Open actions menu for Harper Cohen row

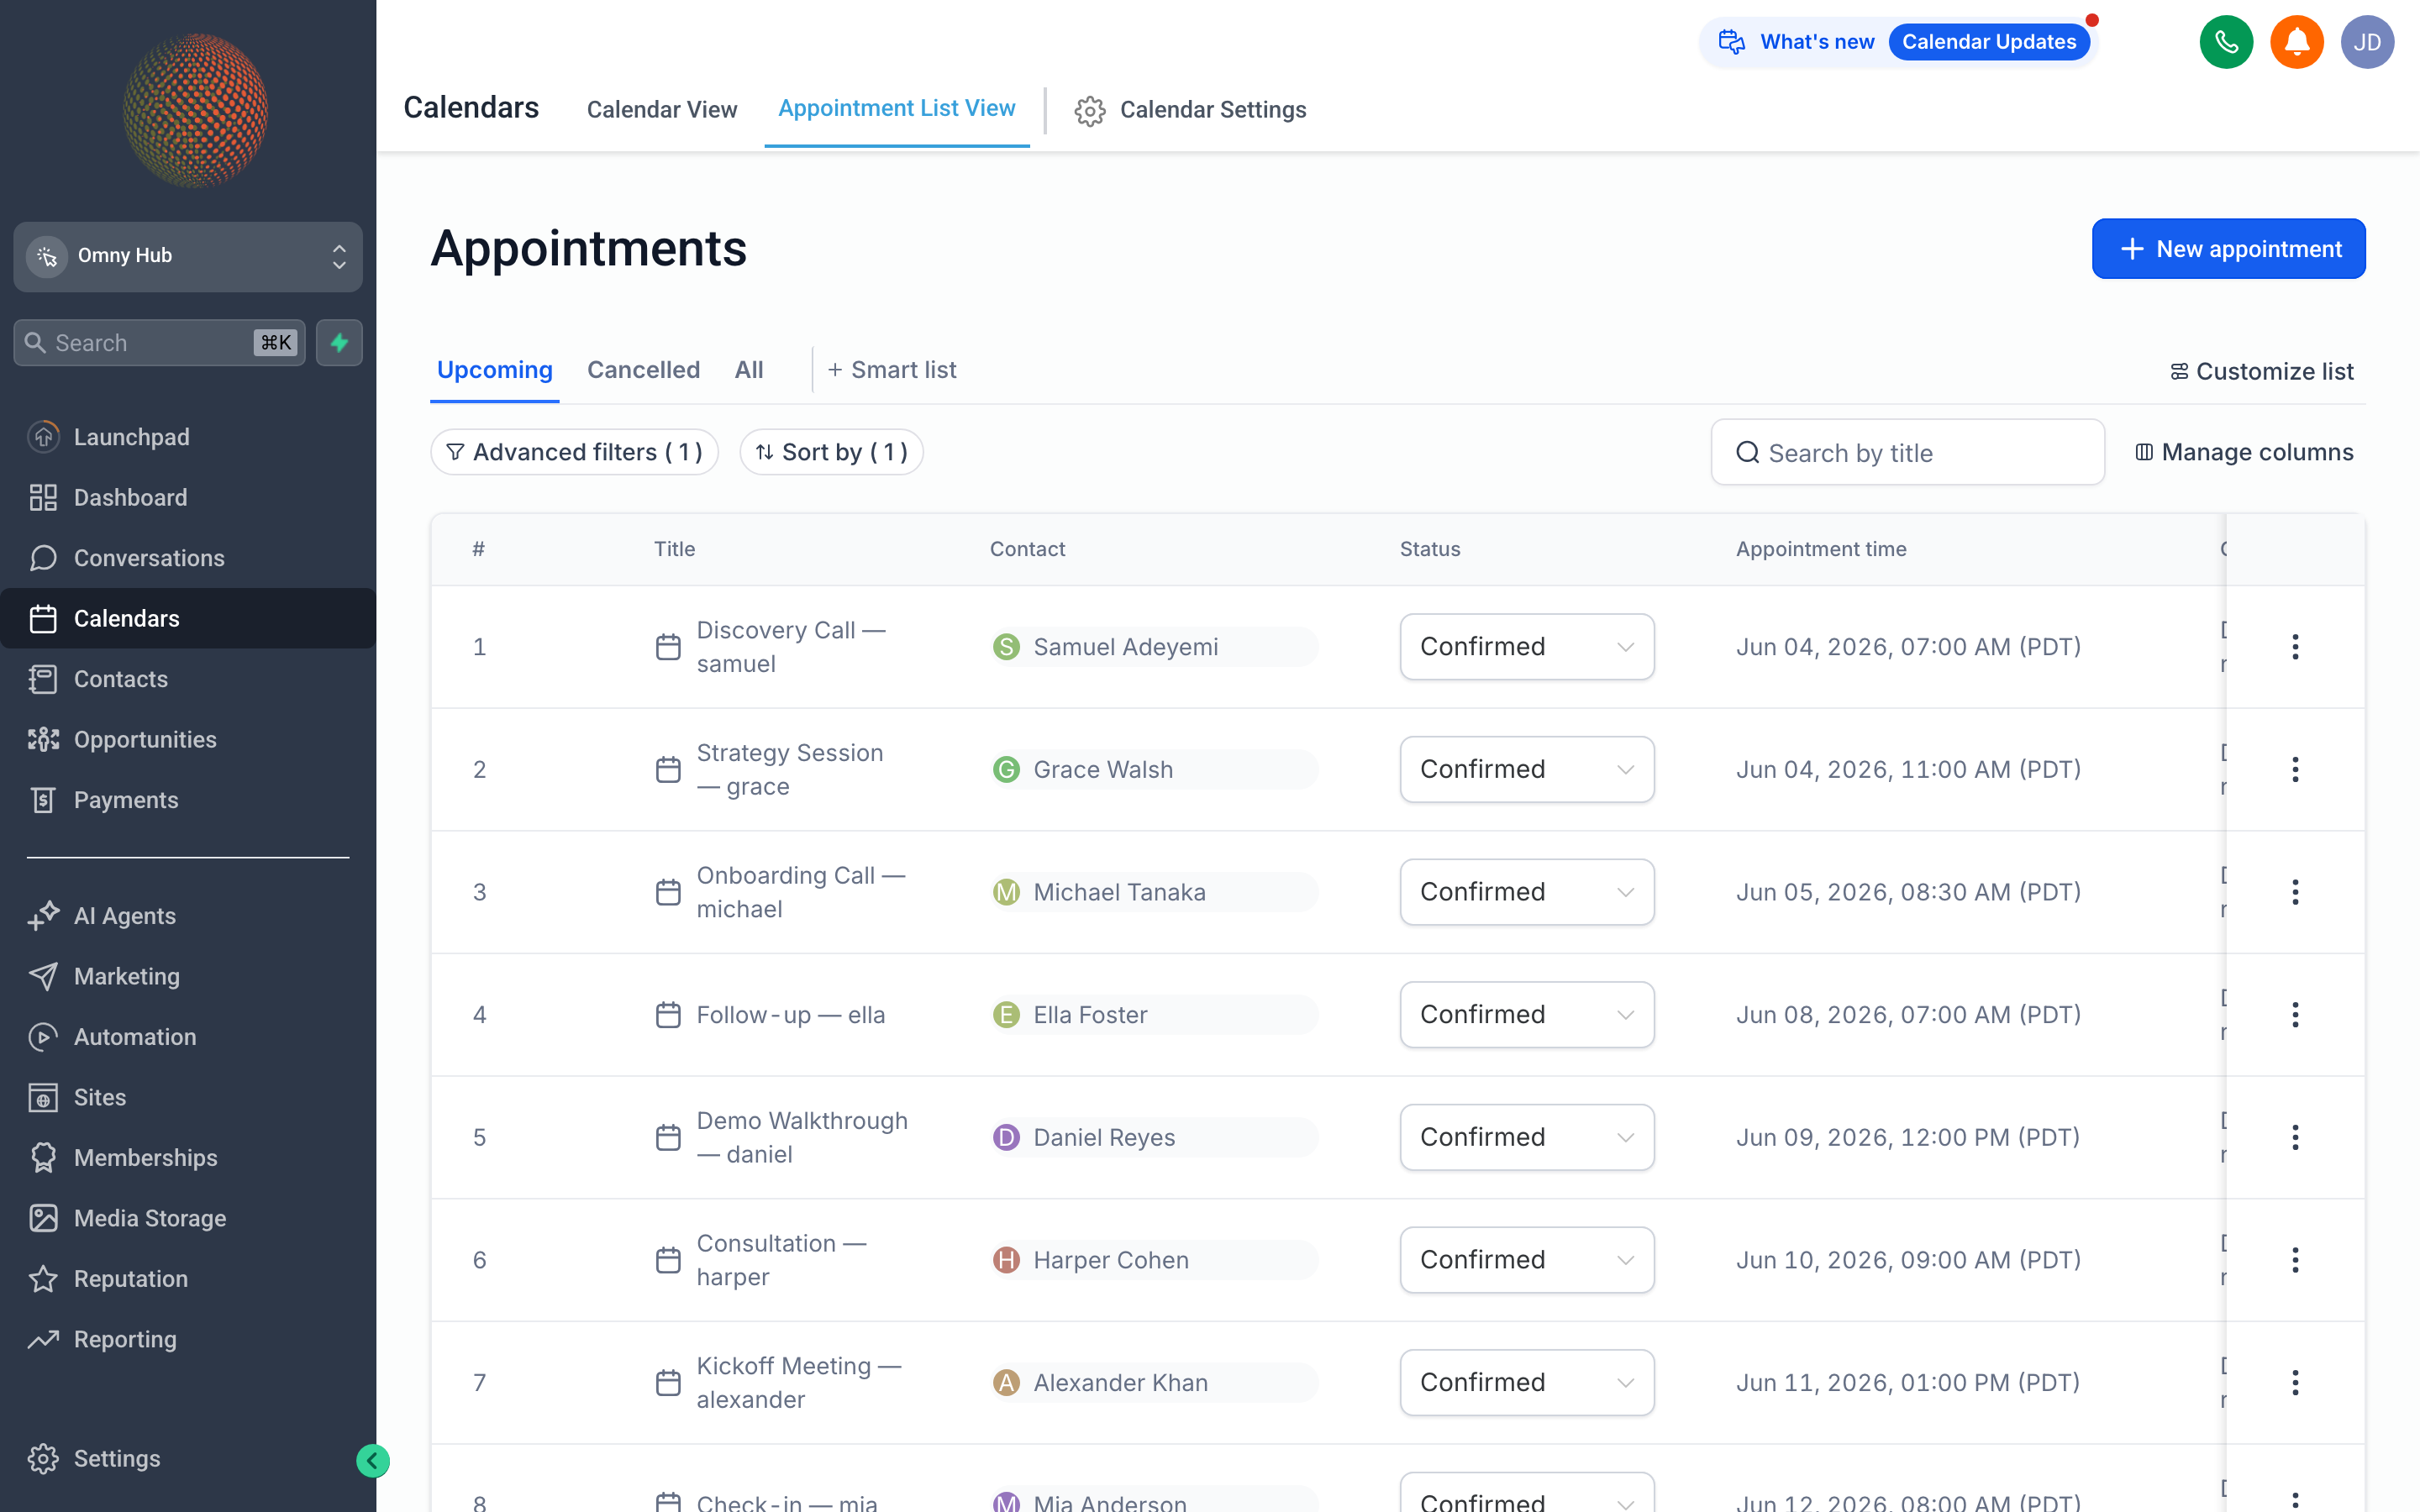tap(2295, 1260)
